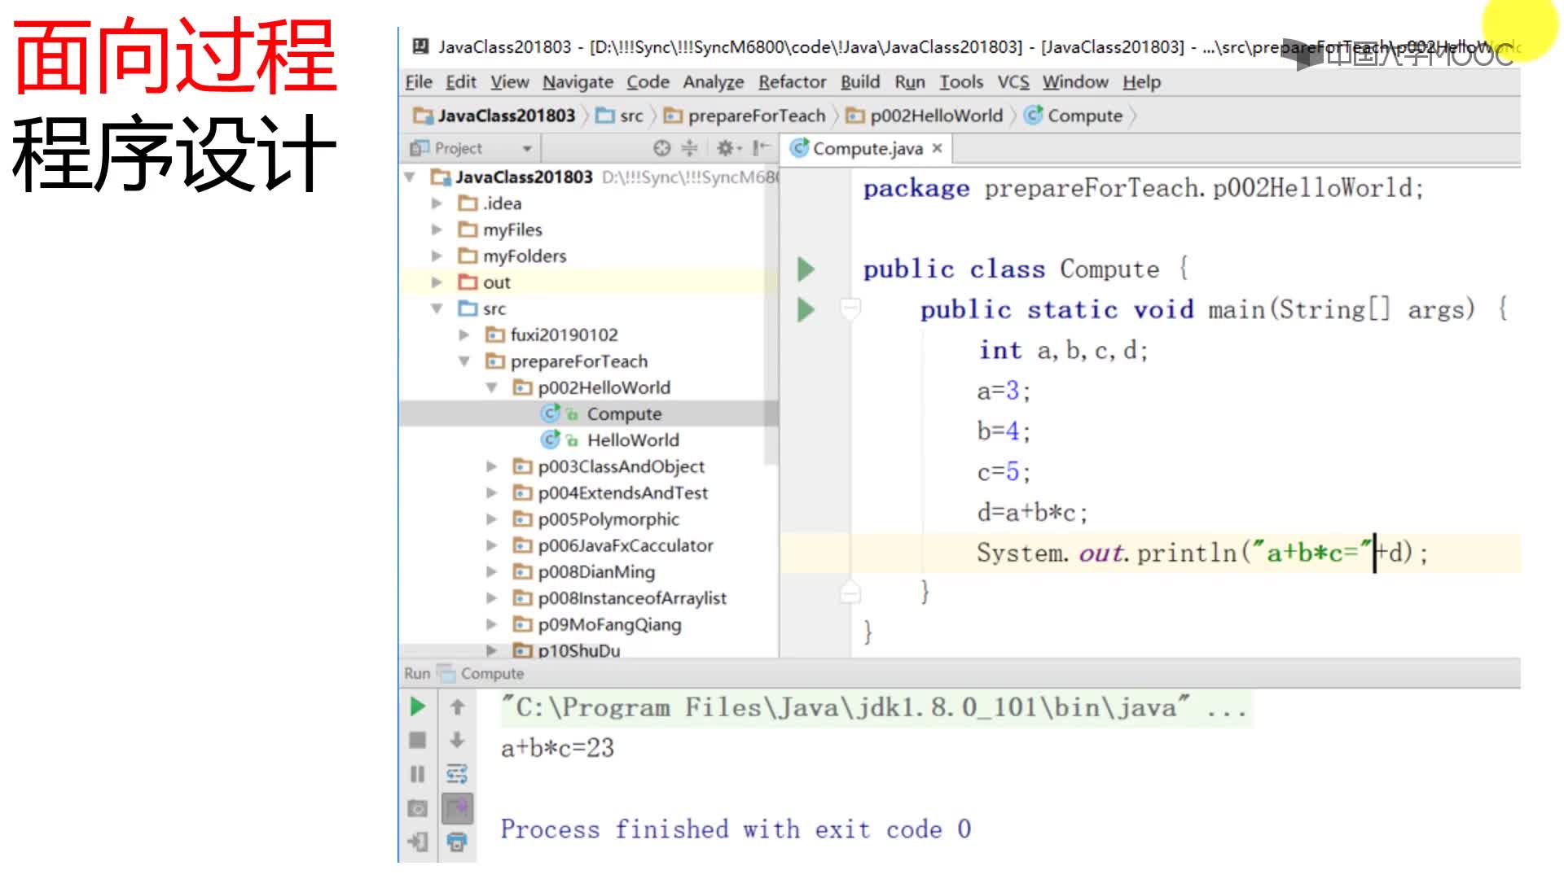Open the Analyze menu
The width and height of the screenshot is (1564, 879).
pos(714,82)
